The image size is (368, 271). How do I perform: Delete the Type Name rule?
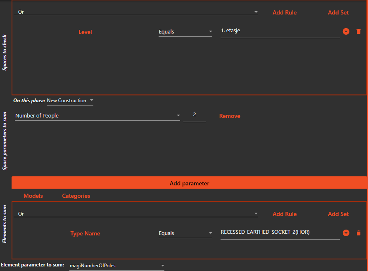(358, 233)
